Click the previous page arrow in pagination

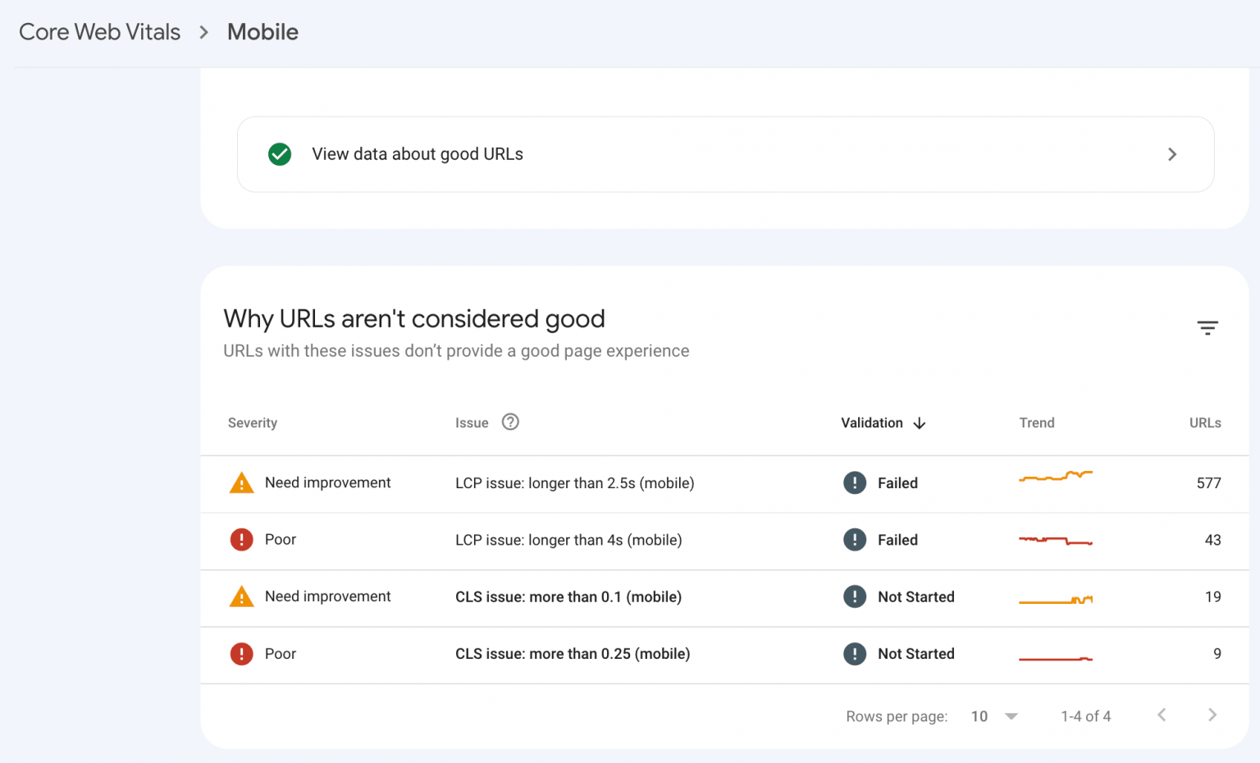(1162, 715)
